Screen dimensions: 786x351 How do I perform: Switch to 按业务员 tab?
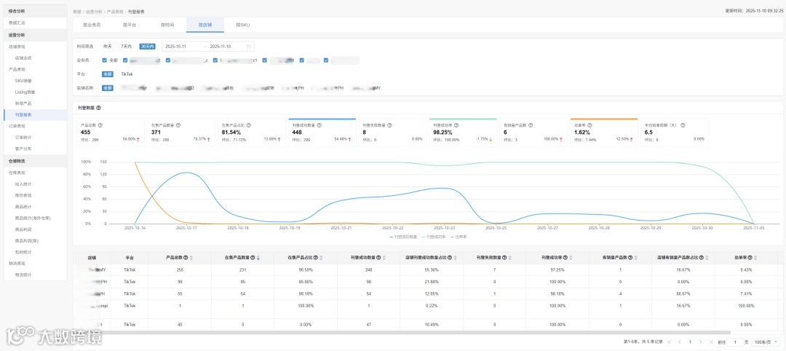click(92, 24)
